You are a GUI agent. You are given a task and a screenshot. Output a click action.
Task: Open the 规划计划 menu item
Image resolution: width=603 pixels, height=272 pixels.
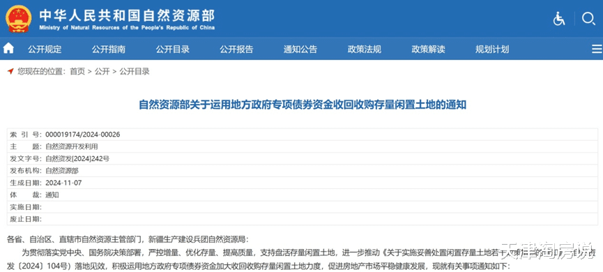(492, 50)
